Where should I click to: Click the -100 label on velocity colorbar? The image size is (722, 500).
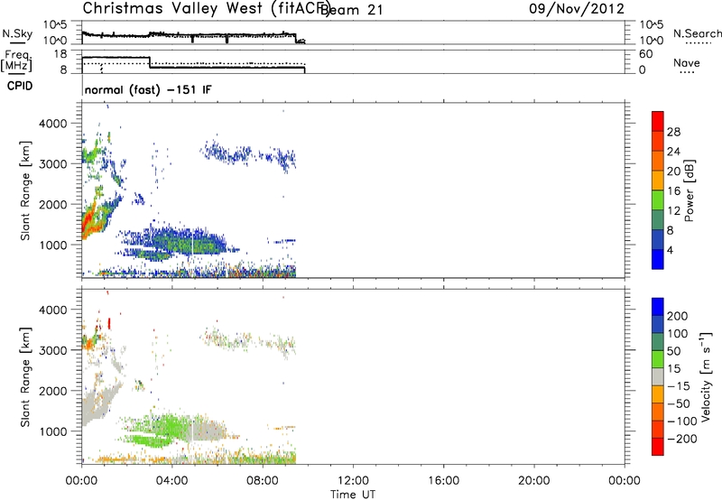(681, 421)
